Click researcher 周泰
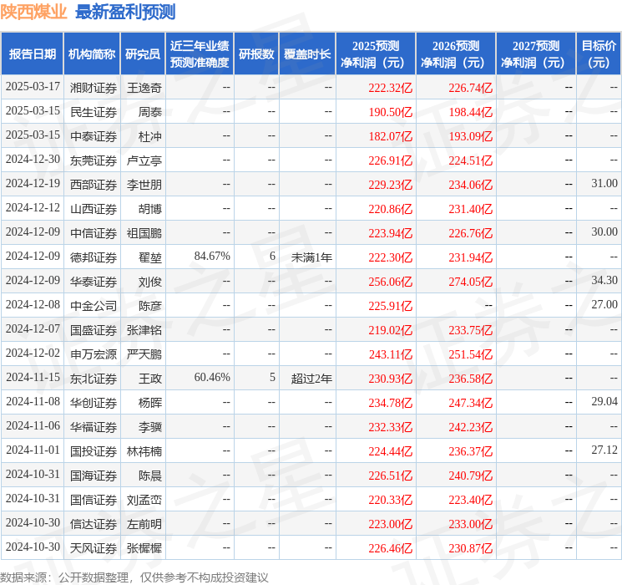622x585 pixels. click(150, 112)
